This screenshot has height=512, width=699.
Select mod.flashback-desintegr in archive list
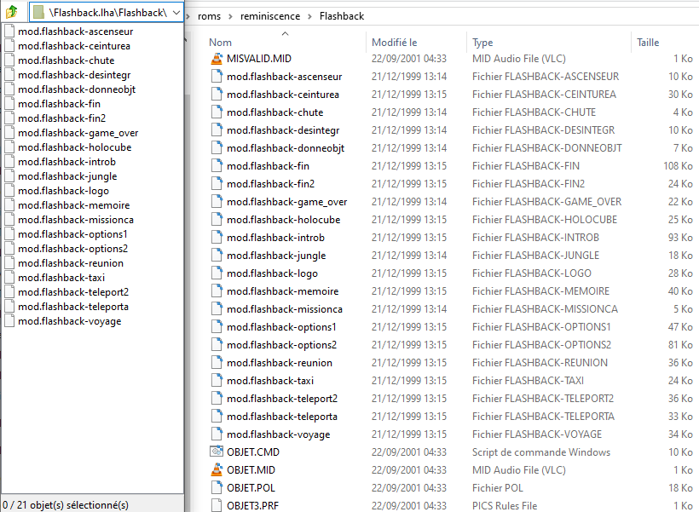pos(74,75)
